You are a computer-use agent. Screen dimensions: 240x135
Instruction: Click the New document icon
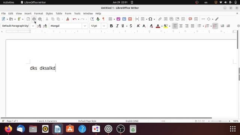point(3,19)
